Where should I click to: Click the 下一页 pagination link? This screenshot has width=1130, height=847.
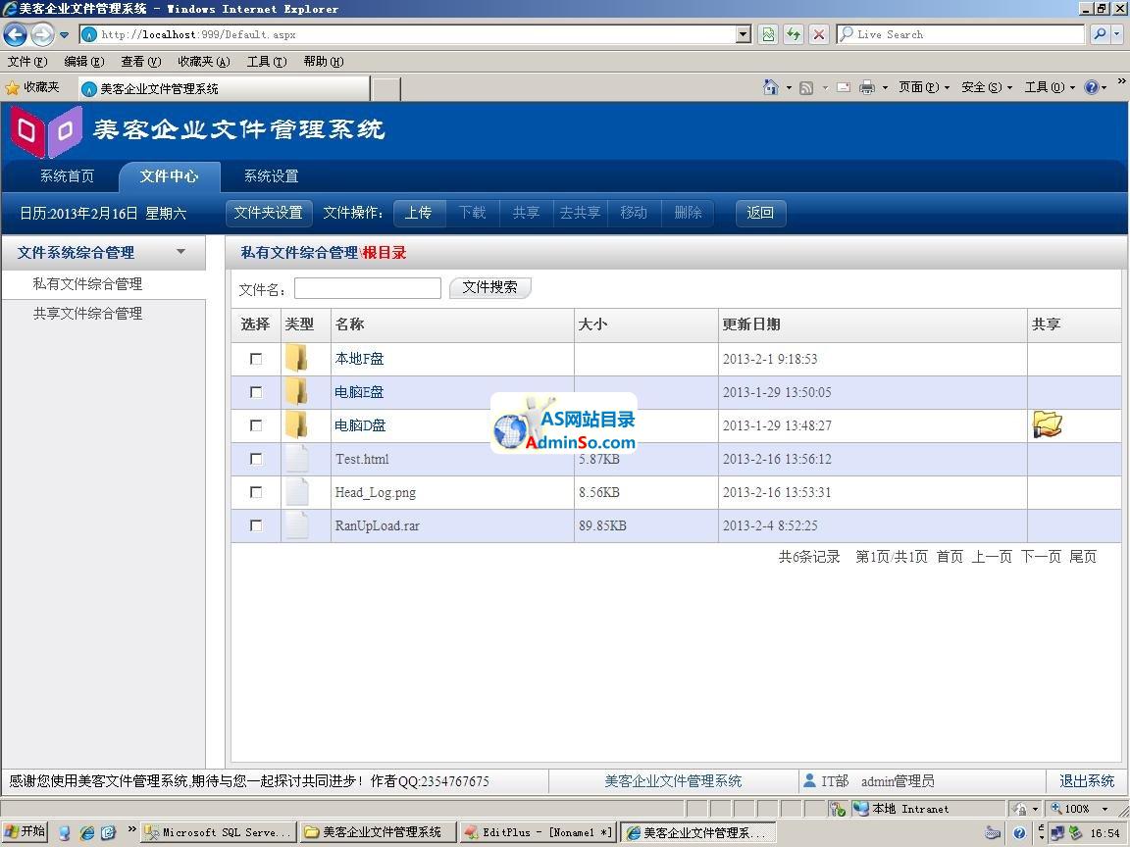[1041, 556]
